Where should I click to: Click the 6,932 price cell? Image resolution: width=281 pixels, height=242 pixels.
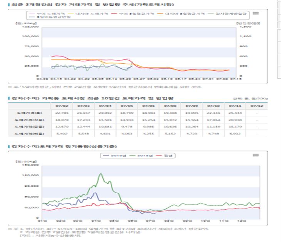[x=235, y=133]
